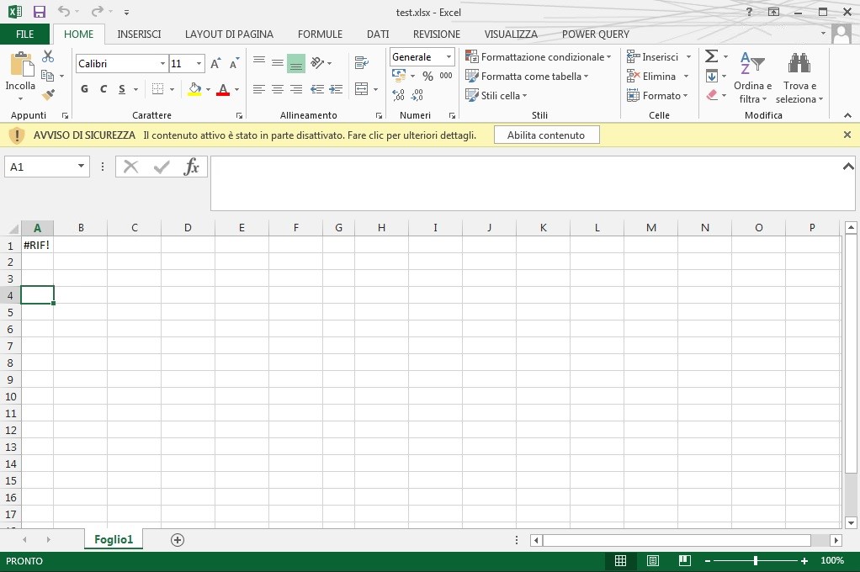Click the Abilita contenuto button
The width and height of the screenshot is (860, 572).
[546, 135]
